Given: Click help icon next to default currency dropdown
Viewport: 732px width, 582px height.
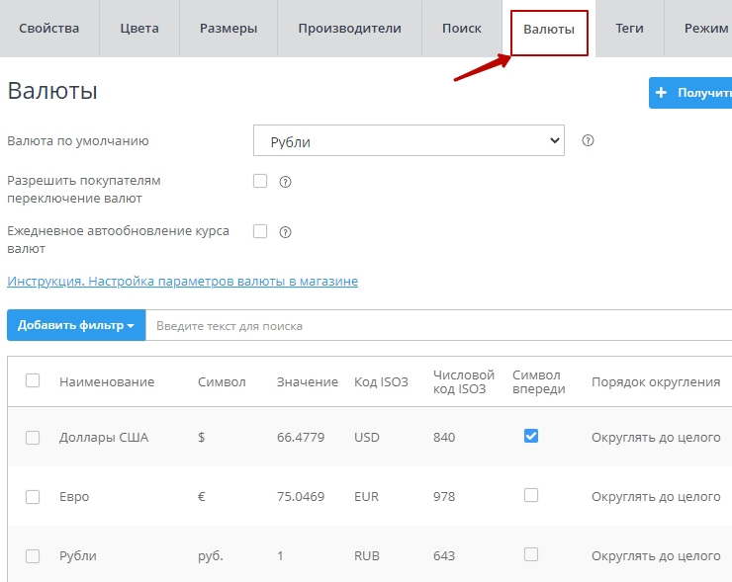Looking at the screenshot, I should pyautogui.click(x=588, y=141).
